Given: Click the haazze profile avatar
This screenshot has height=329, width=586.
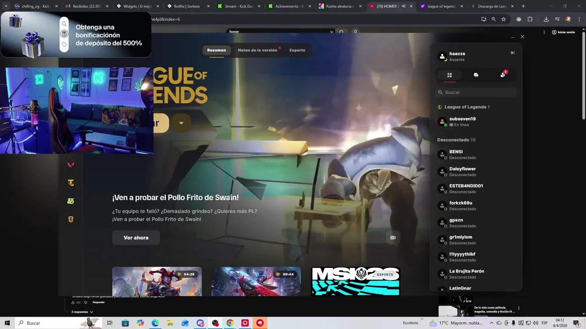Looking at the screenshot, I should coord(442,57).
